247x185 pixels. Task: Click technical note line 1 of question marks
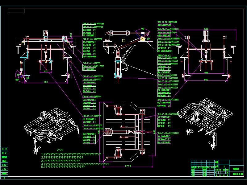[71, 154]
